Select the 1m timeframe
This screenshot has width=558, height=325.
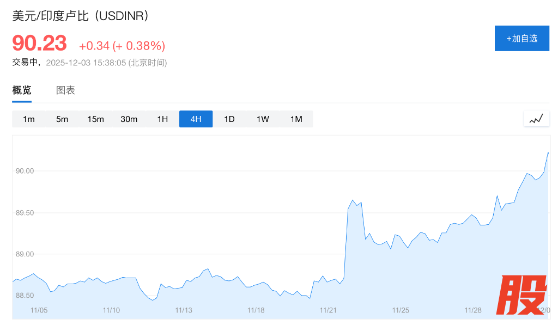(29, 119)
